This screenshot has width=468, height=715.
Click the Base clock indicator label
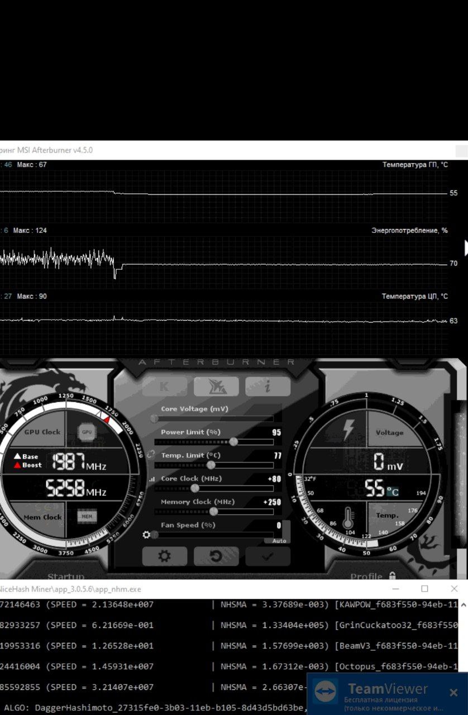click(x=26, y=456)
